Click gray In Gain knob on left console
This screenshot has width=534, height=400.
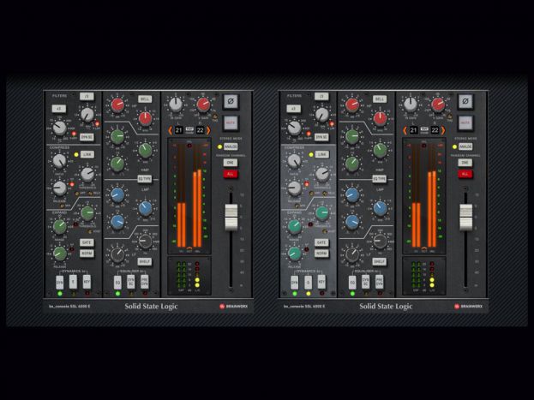coord(176,104)
